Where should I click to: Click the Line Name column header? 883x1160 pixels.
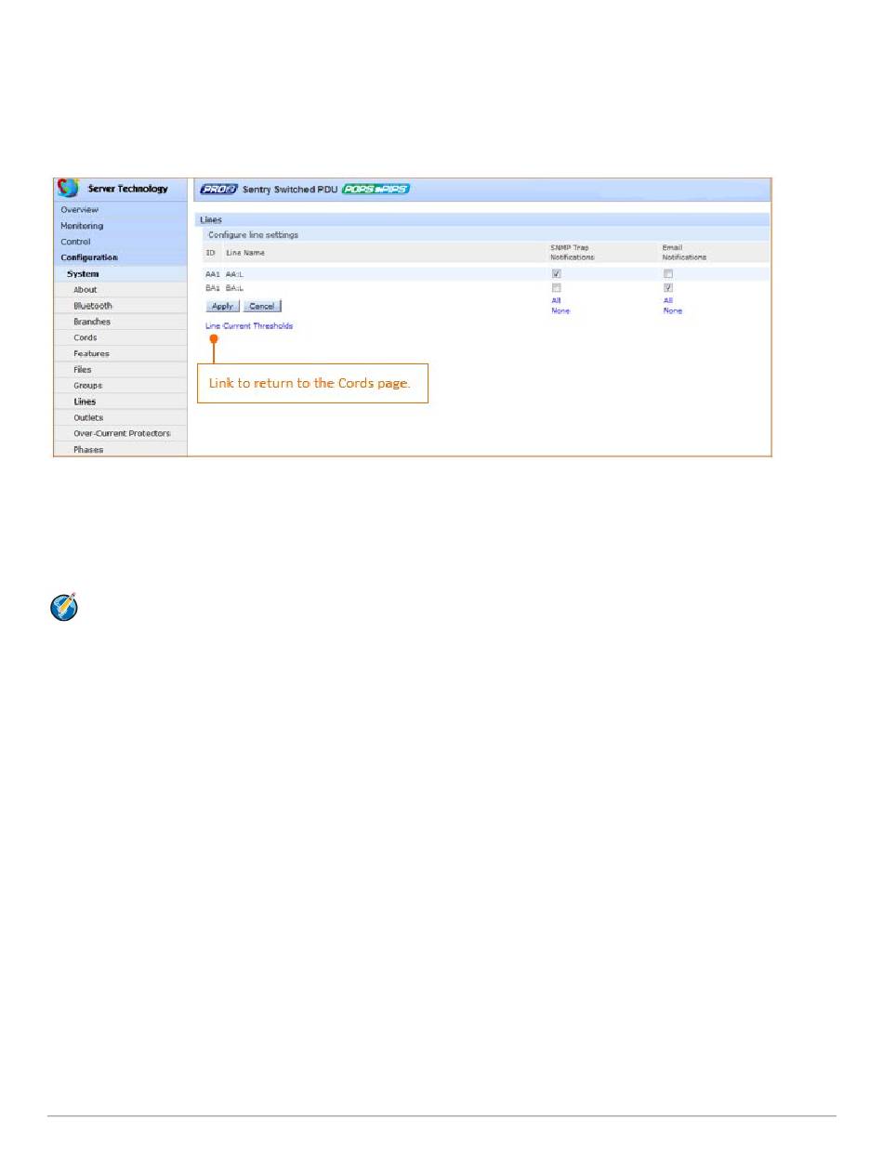245,253
